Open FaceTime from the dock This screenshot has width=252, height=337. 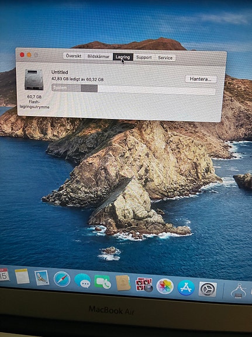tap(102, 282)
